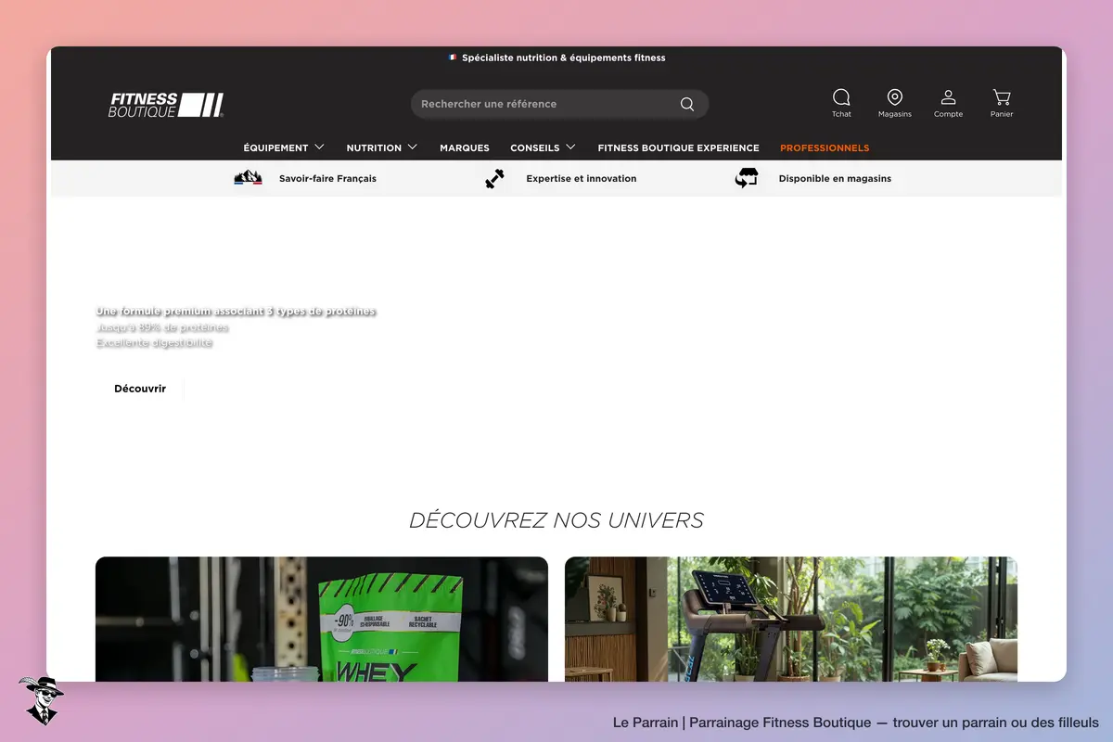Open the Compte user account icon
This screenshot has height=742, width=1113.
pos(948,97)
